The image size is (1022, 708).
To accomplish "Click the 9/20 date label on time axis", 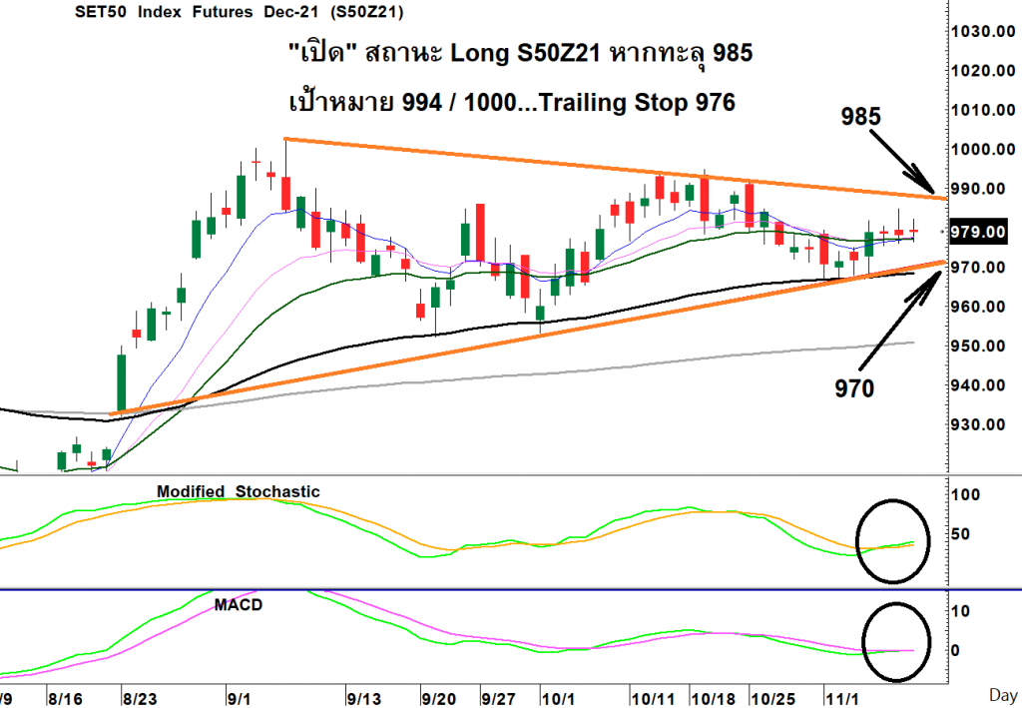I will [x=439, y=700].
